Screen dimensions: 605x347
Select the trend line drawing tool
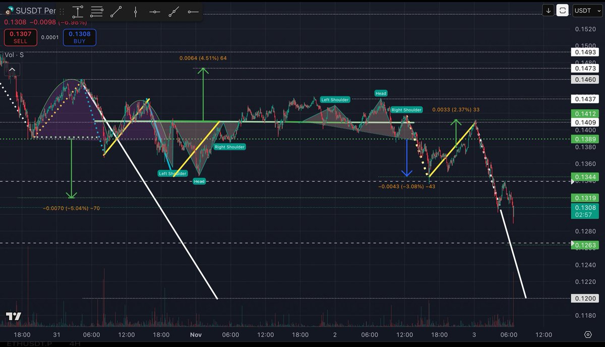[116, 12]
